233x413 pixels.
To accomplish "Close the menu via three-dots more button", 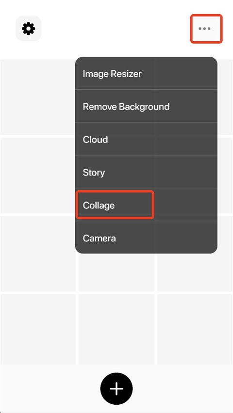I will point(204,29).
